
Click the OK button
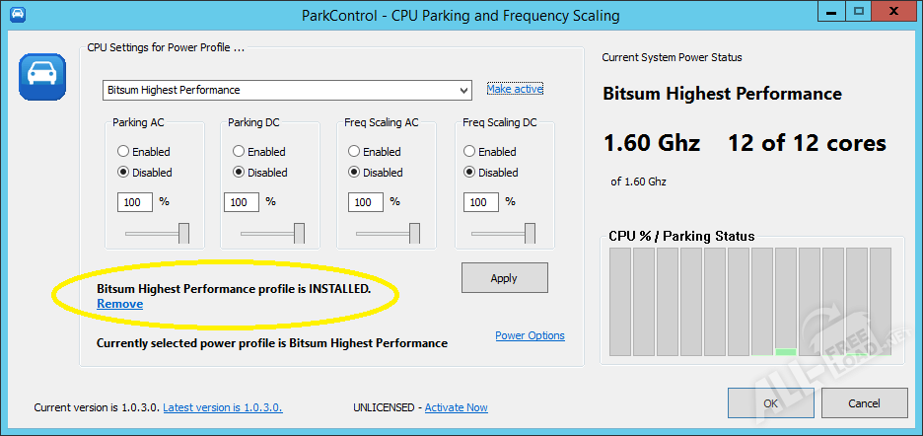(x=770, y=402)
